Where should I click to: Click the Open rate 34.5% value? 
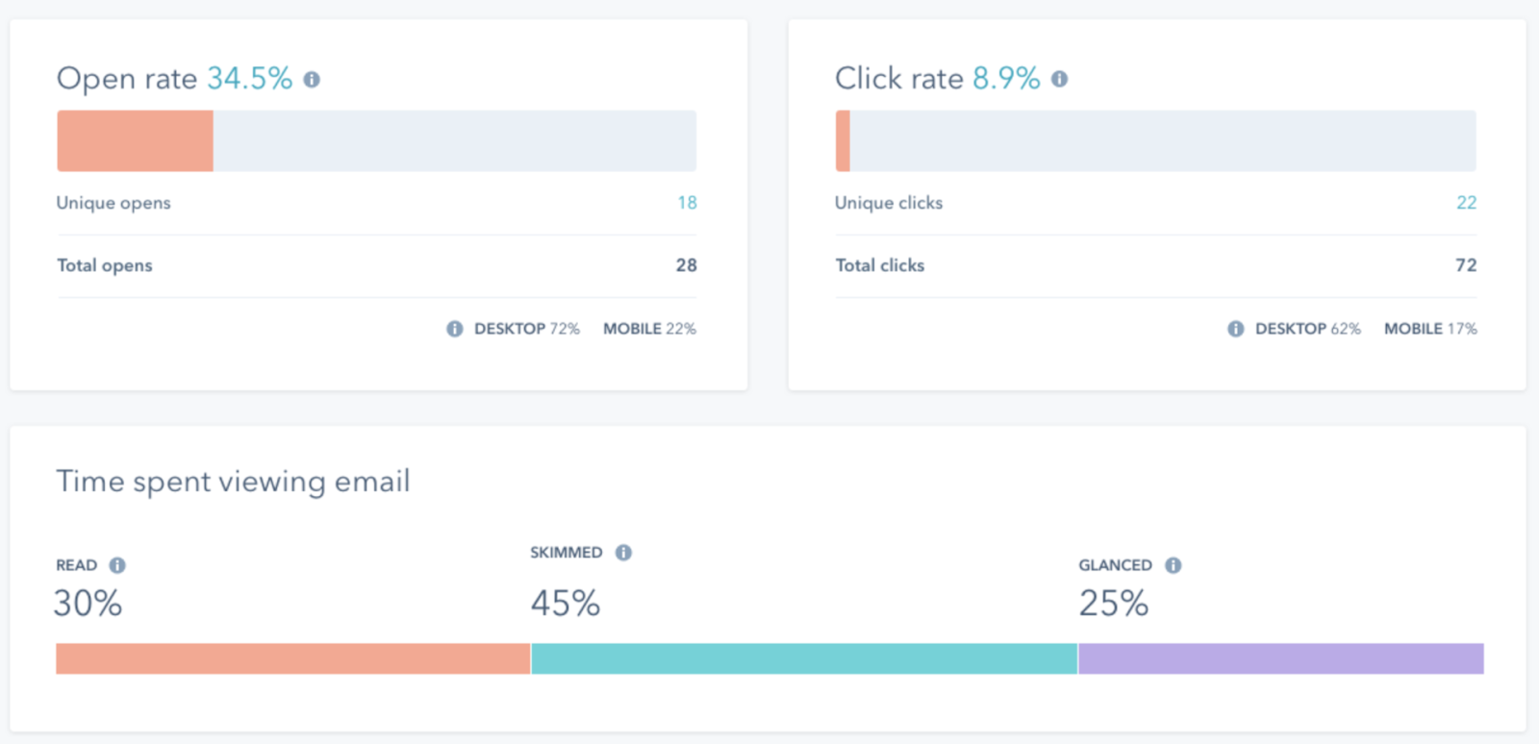[x=250, y=79]
